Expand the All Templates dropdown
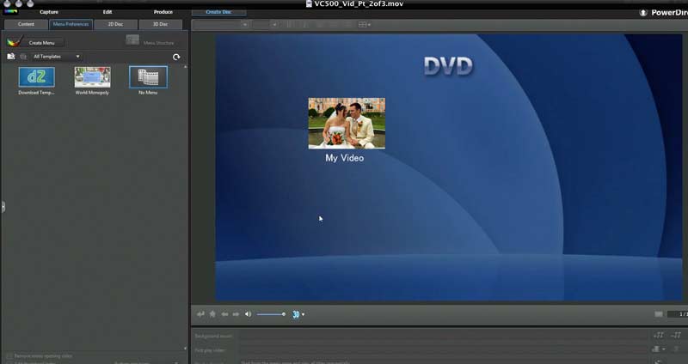The height and width of the screenshot is (364, 688). pyautogui.click(x=57, y=57)
